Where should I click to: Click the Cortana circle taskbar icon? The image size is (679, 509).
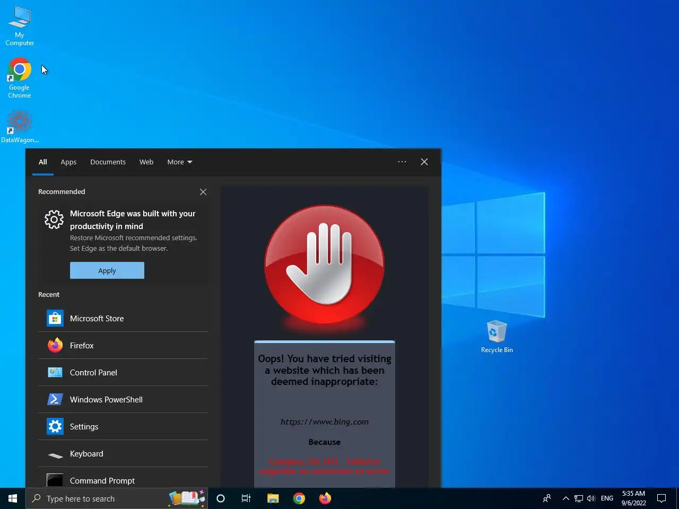point(221,498)
